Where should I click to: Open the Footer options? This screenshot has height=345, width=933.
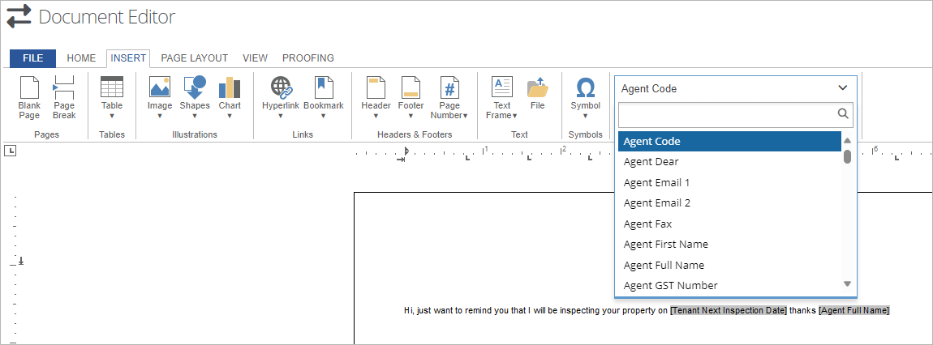tap(411, 98)
